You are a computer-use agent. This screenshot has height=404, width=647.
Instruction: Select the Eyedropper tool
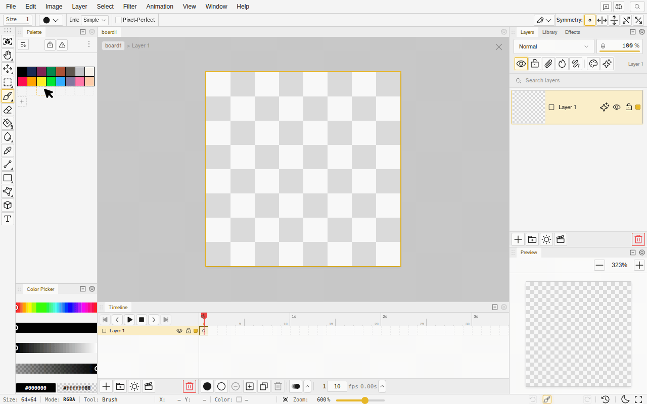click(x=8, y=150)
